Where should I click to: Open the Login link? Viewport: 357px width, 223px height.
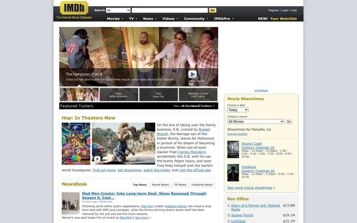point(285,10)
